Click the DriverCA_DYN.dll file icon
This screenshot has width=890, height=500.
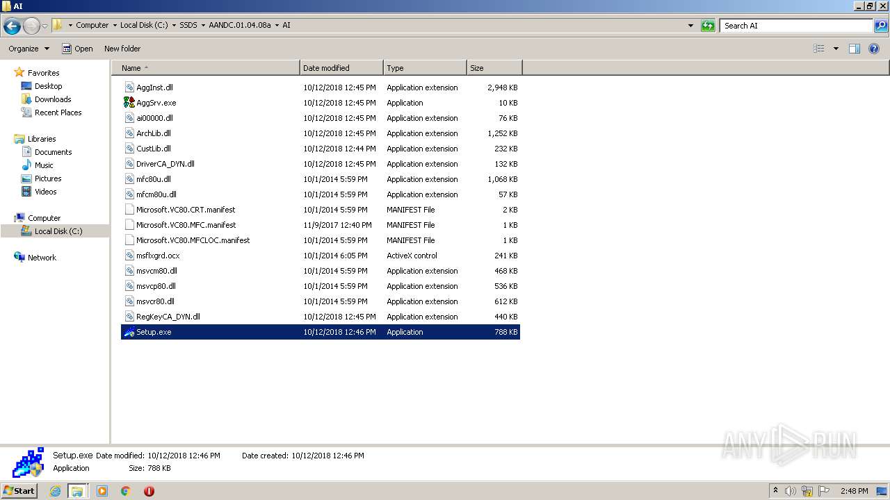pyautogui.click(x=129, y=164)
